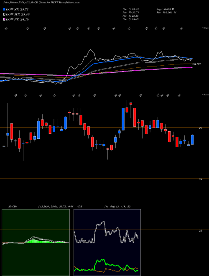209x276 pixels.
Task: Click the last blue candlestick on price chart
Action: (x=192, y=140)
